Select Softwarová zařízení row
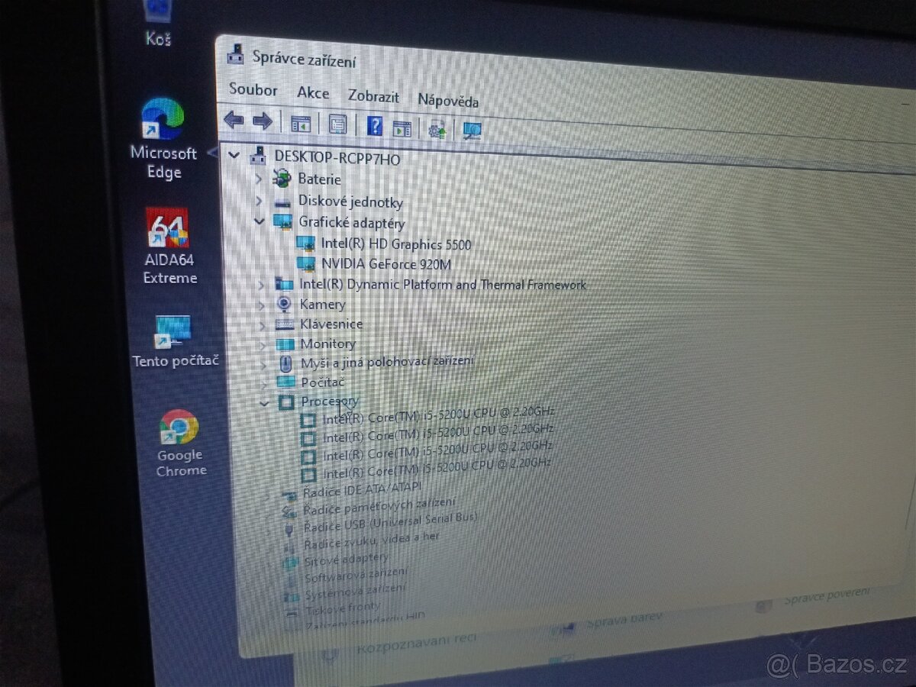This screenshot has width=916, height=687. pos(355,575)
